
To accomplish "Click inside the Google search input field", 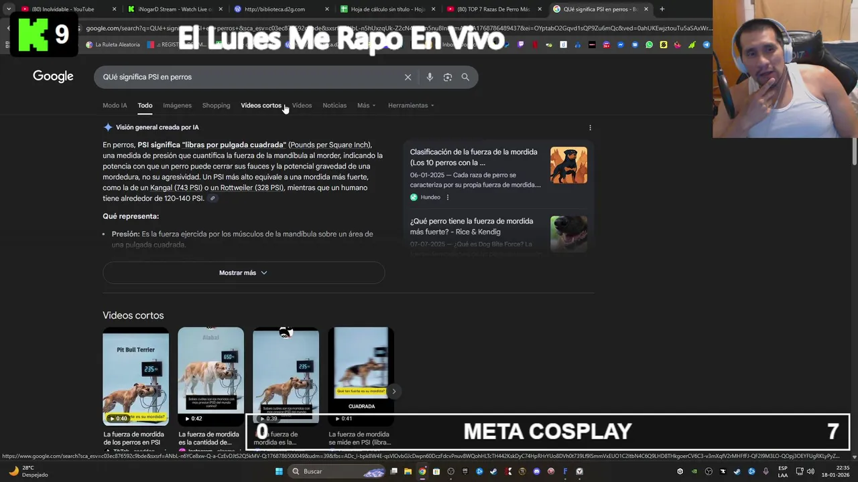I will tap(248, 77).
